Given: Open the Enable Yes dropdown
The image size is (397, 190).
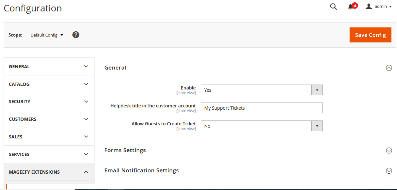Looking at the screenshot, I should 262,90.
